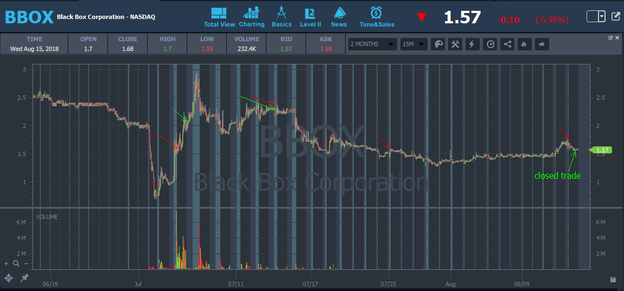The image size is (624, 291).
Task: Open the Total View panel
Action: pyautogui.click(x=219, y=17)
